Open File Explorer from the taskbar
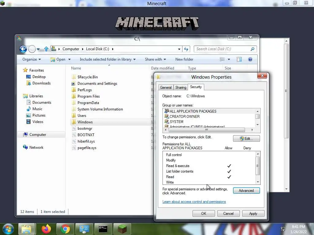Viewport: 314px width, 235px height. [x=27, y=229]
